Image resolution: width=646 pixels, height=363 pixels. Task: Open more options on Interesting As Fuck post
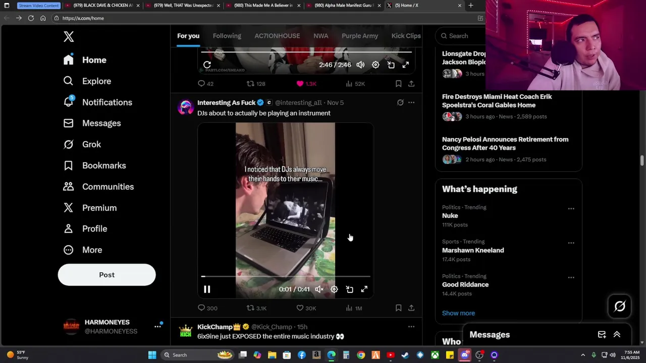pos(411,102)
